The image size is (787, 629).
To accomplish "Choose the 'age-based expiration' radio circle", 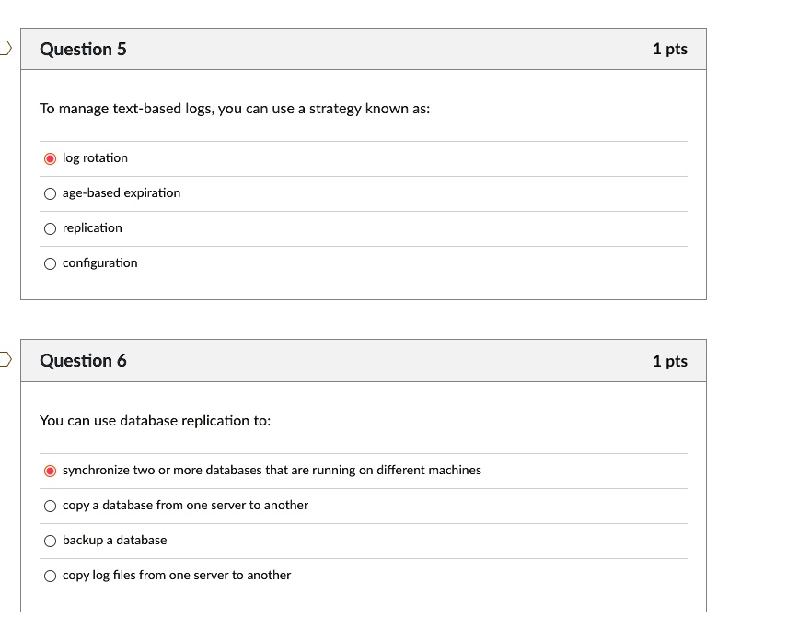I will coord(50,193).
